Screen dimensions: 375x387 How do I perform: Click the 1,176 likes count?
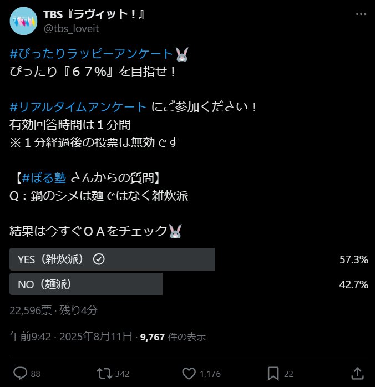210,374
